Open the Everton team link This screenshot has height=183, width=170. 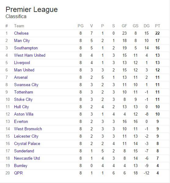(21, 121)
